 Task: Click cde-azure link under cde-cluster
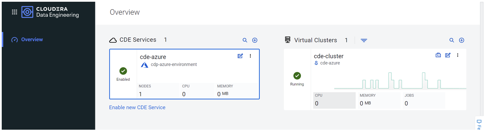330,63
